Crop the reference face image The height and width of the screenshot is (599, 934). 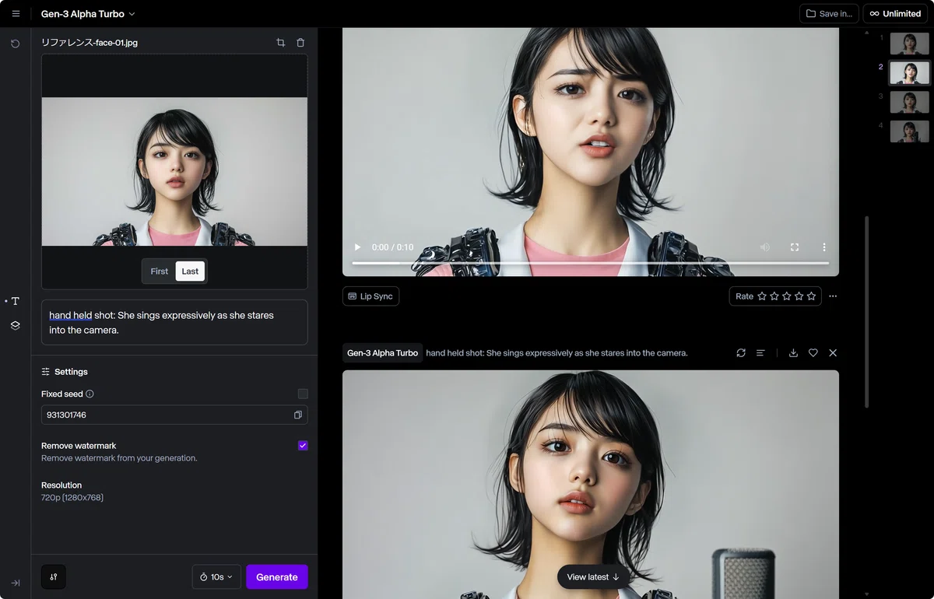tap(281, 43)
